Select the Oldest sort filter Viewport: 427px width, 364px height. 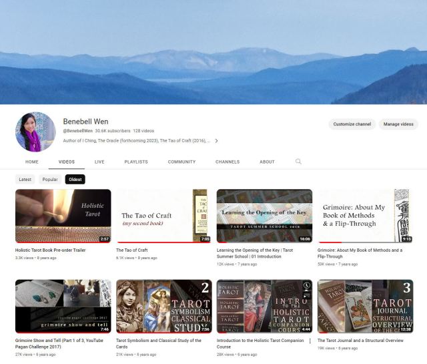click(75, 180)
